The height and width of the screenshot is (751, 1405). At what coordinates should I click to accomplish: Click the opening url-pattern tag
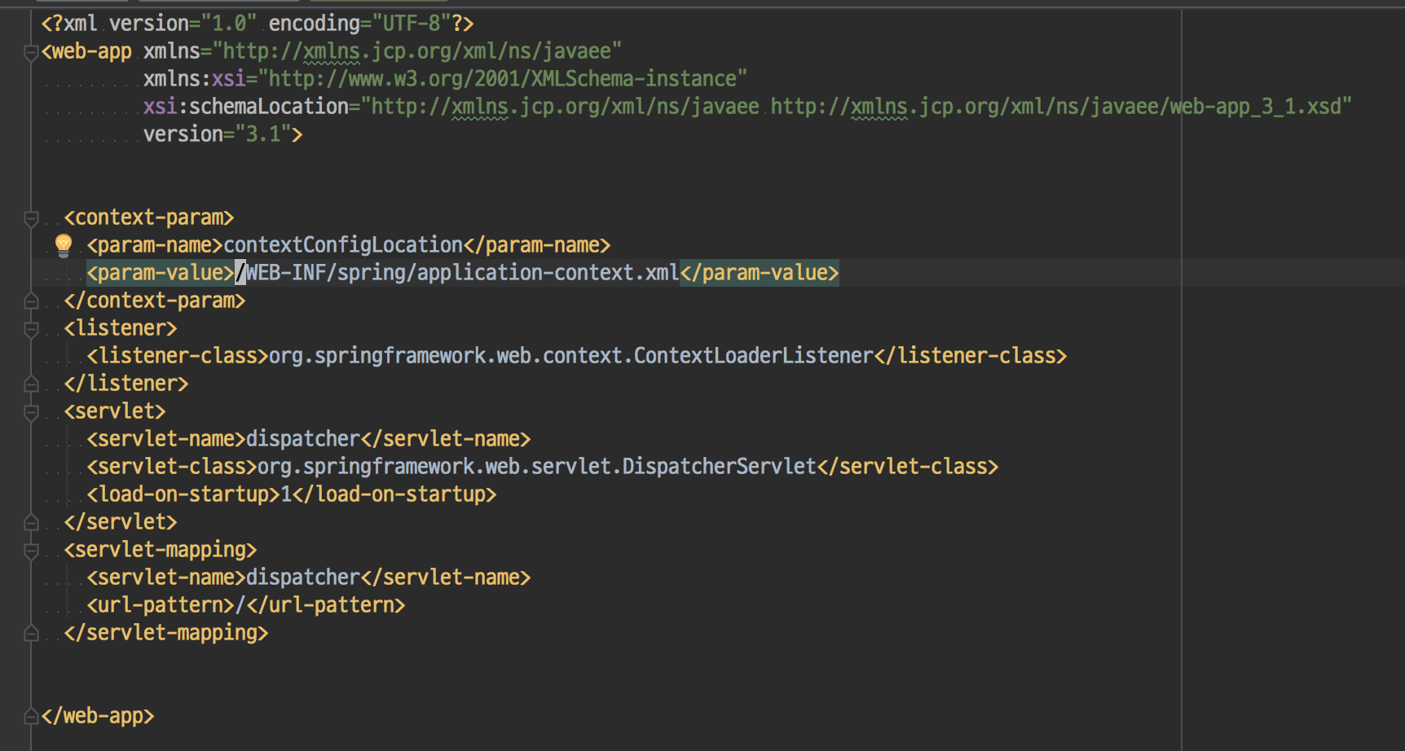tap(161, 605)
